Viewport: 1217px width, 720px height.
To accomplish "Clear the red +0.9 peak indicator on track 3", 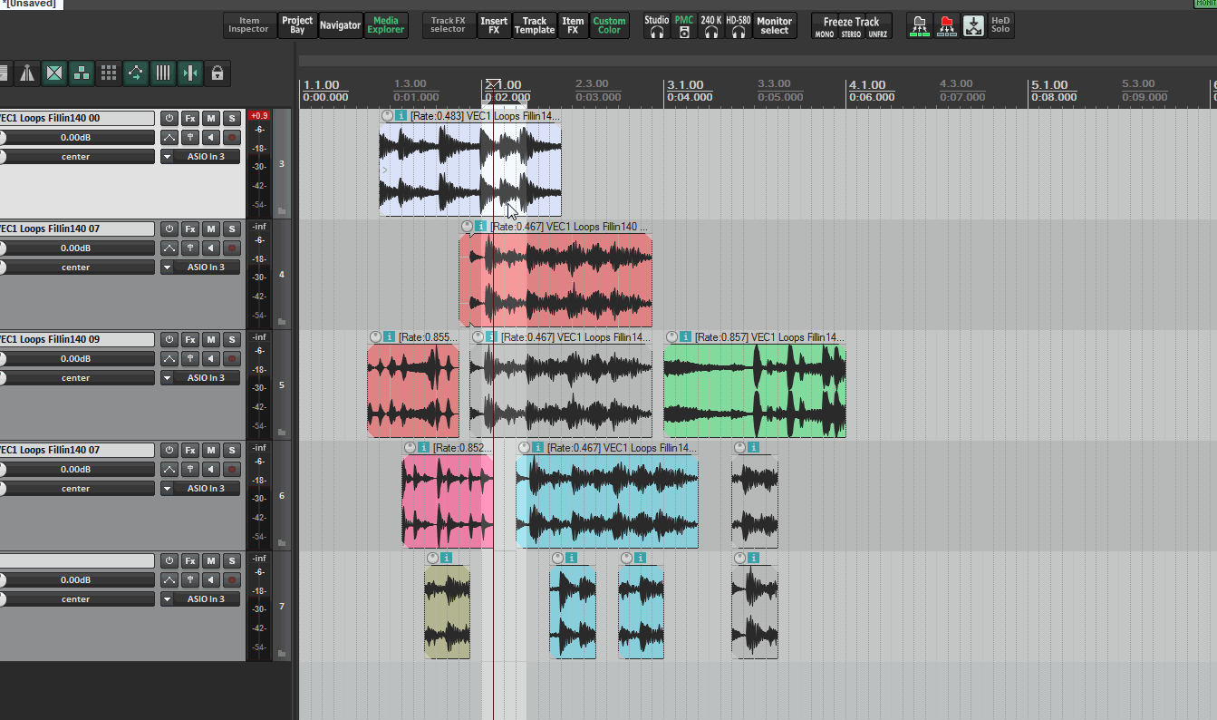I will point(259,115).
